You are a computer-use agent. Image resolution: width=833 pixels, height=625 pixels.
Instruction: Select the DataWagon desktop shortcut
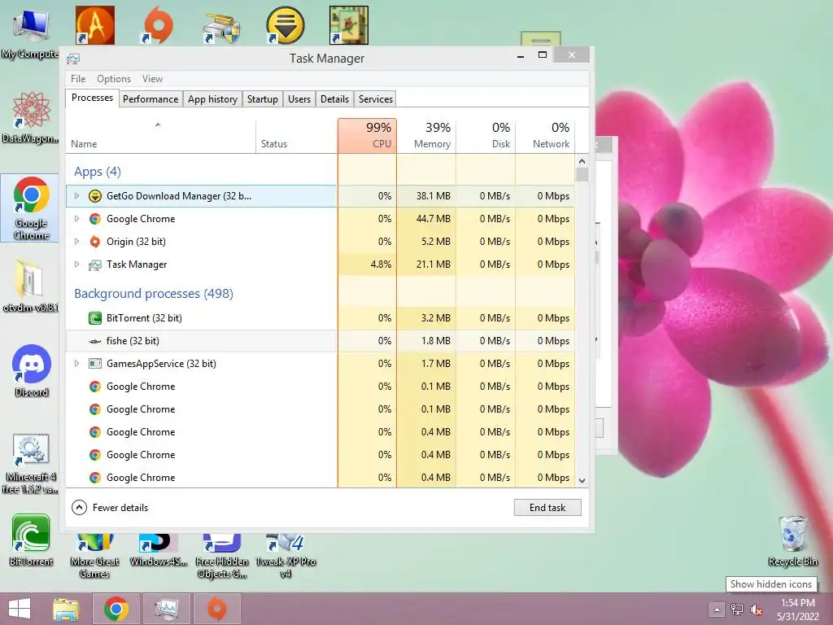(30, 117)
